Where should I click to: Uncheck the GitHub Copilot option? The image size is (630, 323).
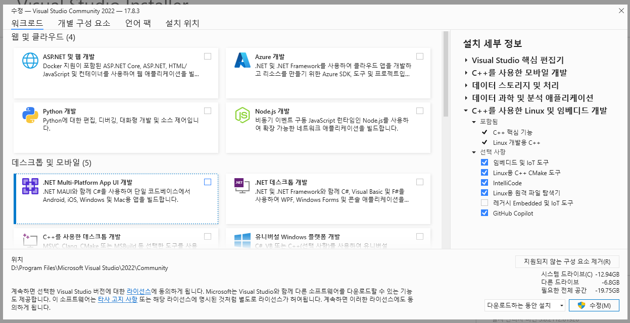point(484,213)
